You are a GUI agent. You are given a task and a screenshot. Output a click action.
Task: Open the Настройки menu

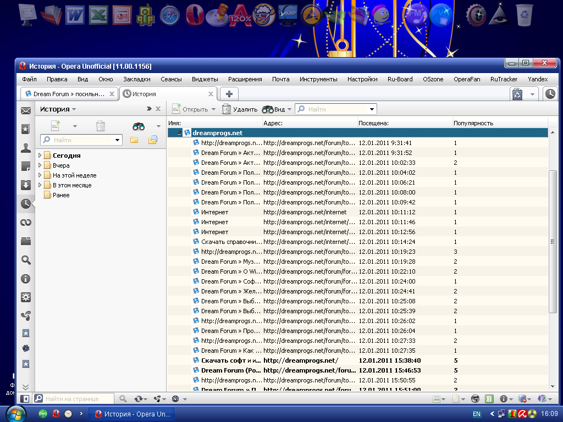point(362,79)
